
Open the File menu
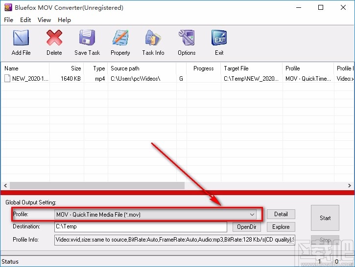8,20
